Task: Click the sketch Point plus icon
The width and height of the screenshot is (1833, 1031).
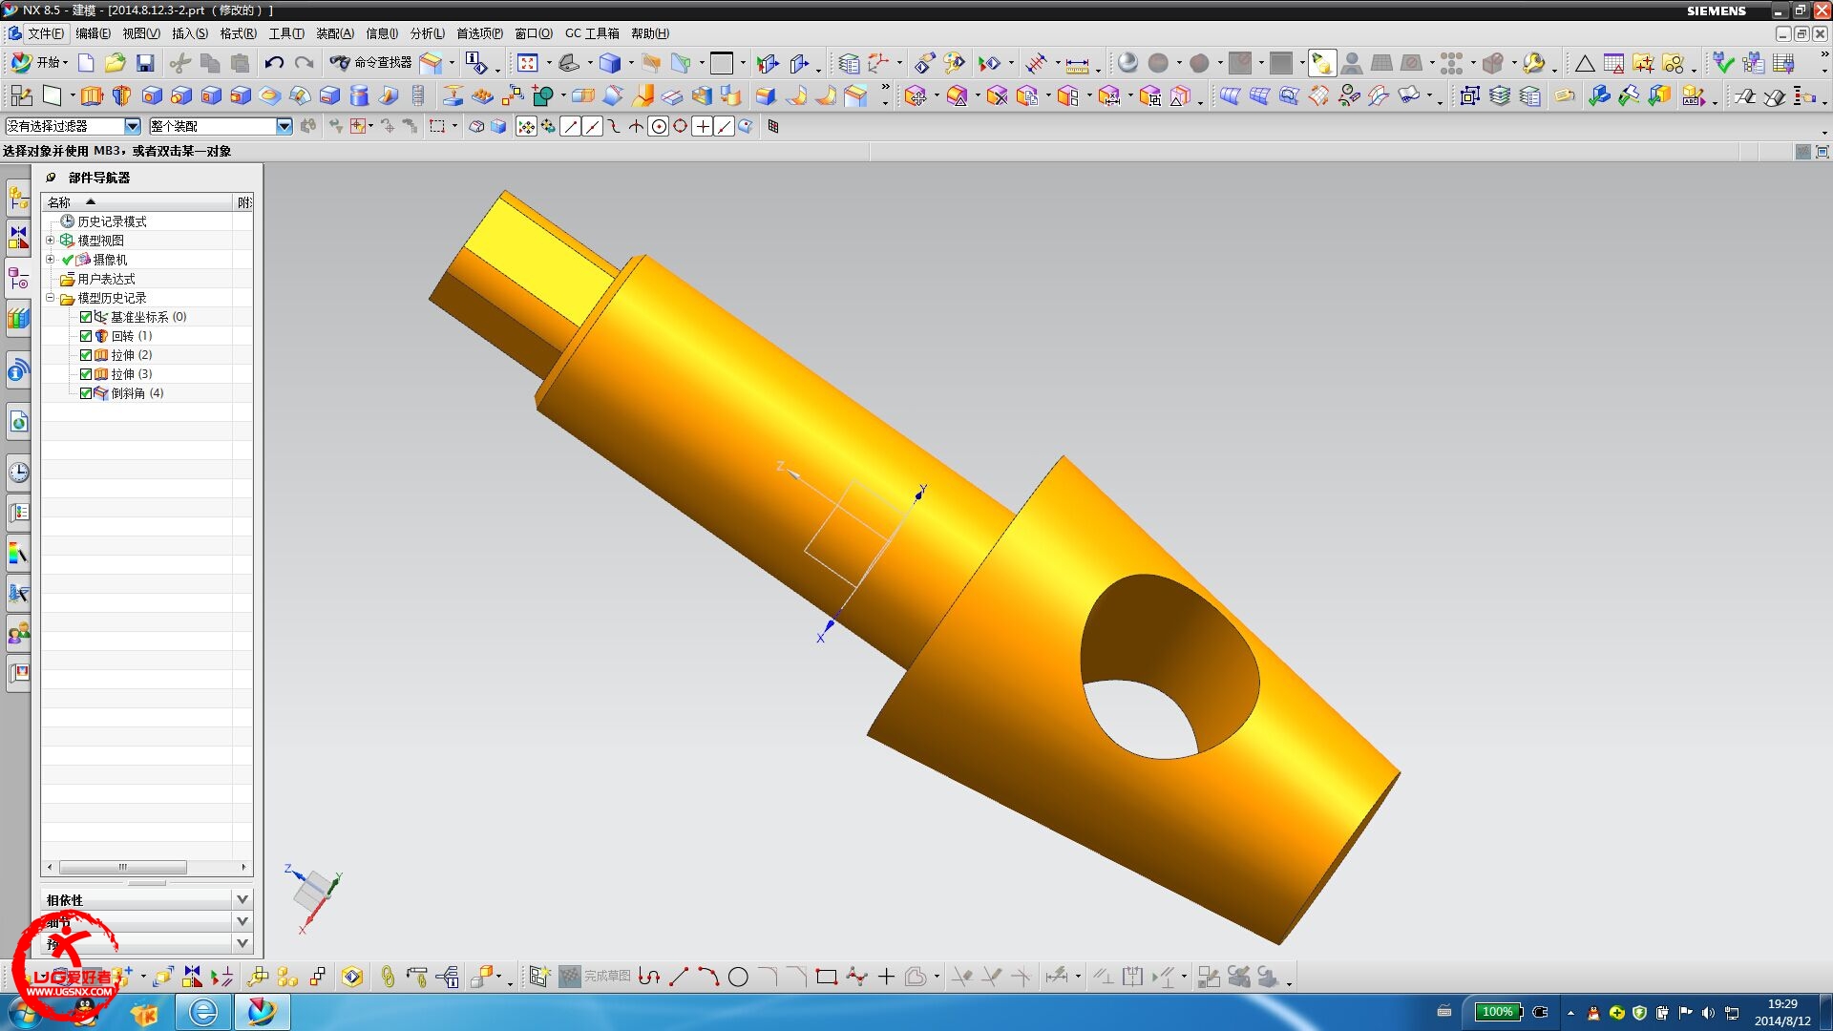Action: point(886,977)
